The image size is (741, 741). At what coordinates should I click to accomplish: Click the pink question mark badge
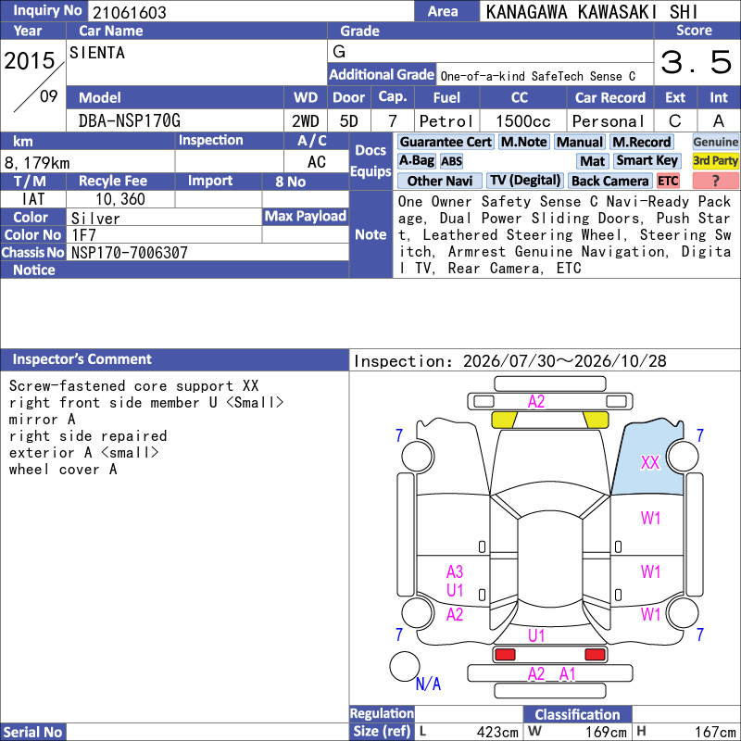click(x=715, y=181)
